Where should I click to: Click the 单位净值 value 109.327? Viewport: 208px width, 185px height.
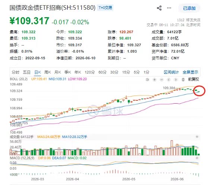point(134,45)
